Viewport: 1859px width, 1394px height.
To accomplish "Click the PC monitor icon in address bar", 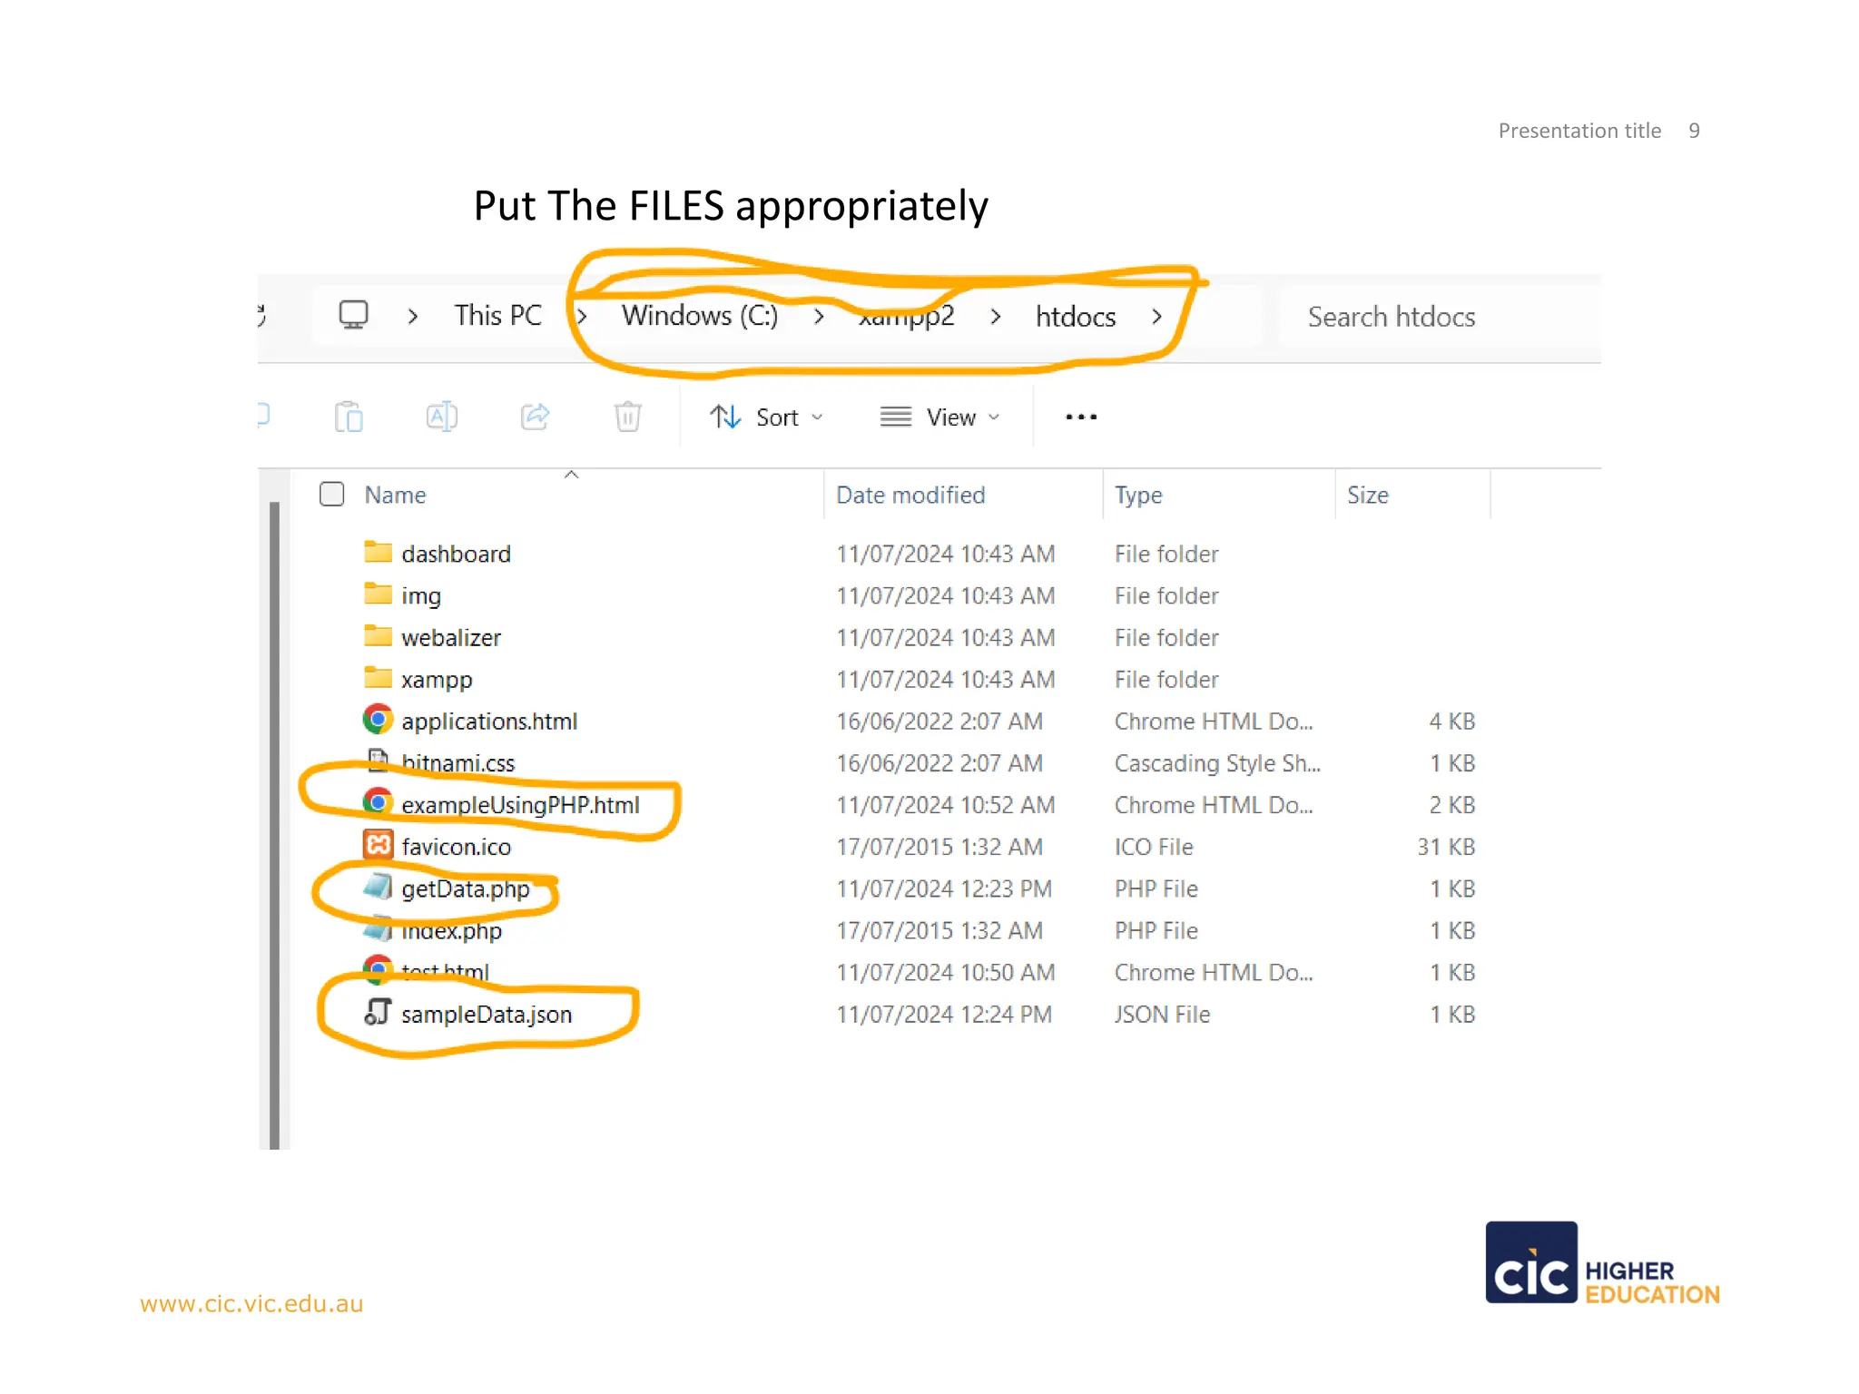I will point(353,315).
